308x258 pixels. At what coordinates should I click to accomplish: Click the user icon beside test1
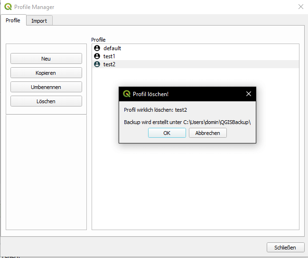[97, 56]
